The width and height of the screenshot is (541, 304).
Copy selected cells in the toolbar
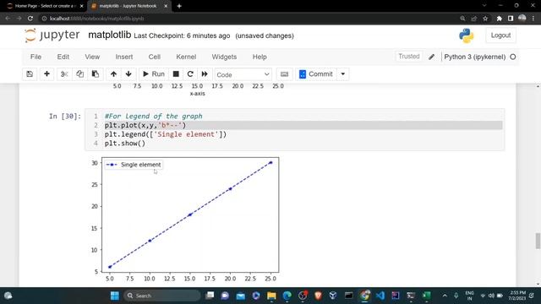tap(79, 74)
